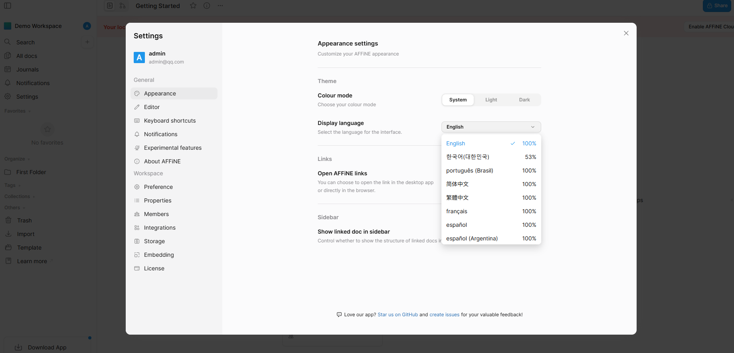Open License settings
Screen dimensions: 734x353
point(174,268)
